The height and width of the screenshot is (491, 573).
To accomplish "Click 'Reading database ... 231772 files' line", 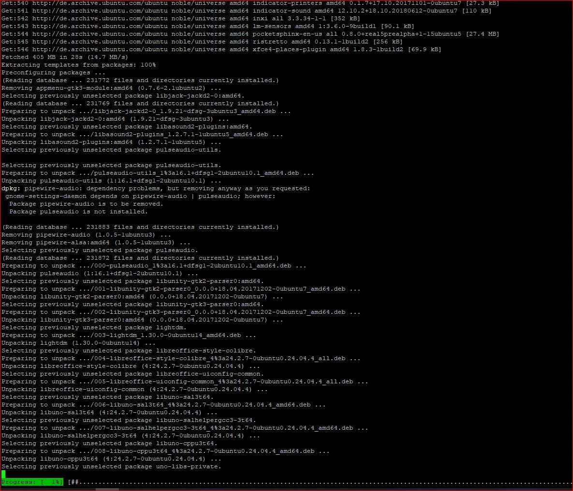I will pos(140,80).
